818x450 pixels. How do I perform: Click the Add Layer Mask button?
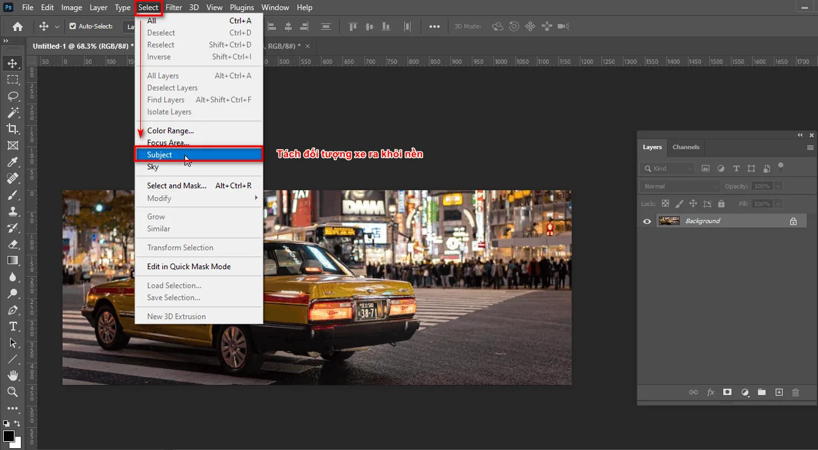click(x=727, y=392)
